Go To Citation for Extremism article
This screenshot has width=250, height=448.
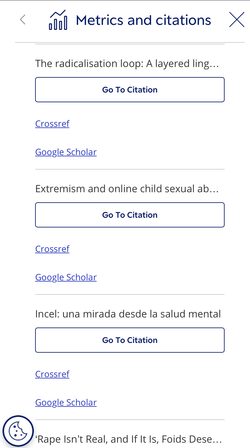130,215
